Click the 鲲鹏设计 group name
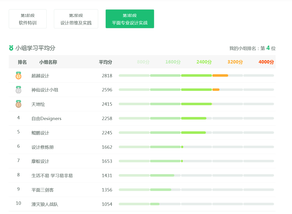Screen dimensions: 292x214 (40, 133)
